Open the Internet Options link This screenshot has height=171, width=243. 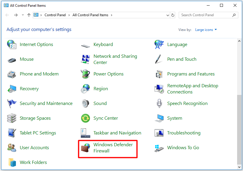coord(36,45)
